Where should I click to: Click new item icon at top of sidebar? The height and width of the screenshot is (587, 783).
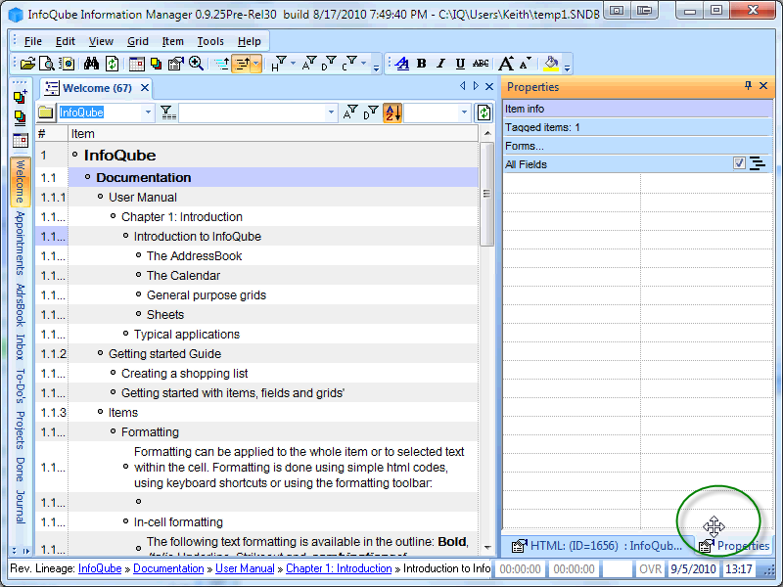coord(20,97)
